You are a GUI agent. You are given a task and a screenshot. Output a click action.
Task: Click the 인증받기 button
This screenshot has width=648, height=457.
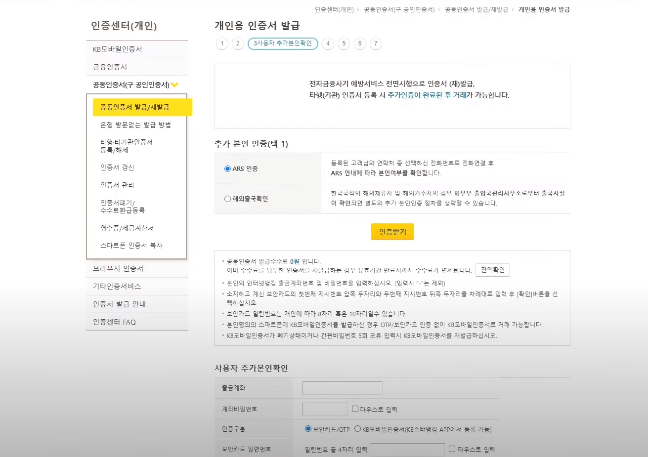coord(392,232)
